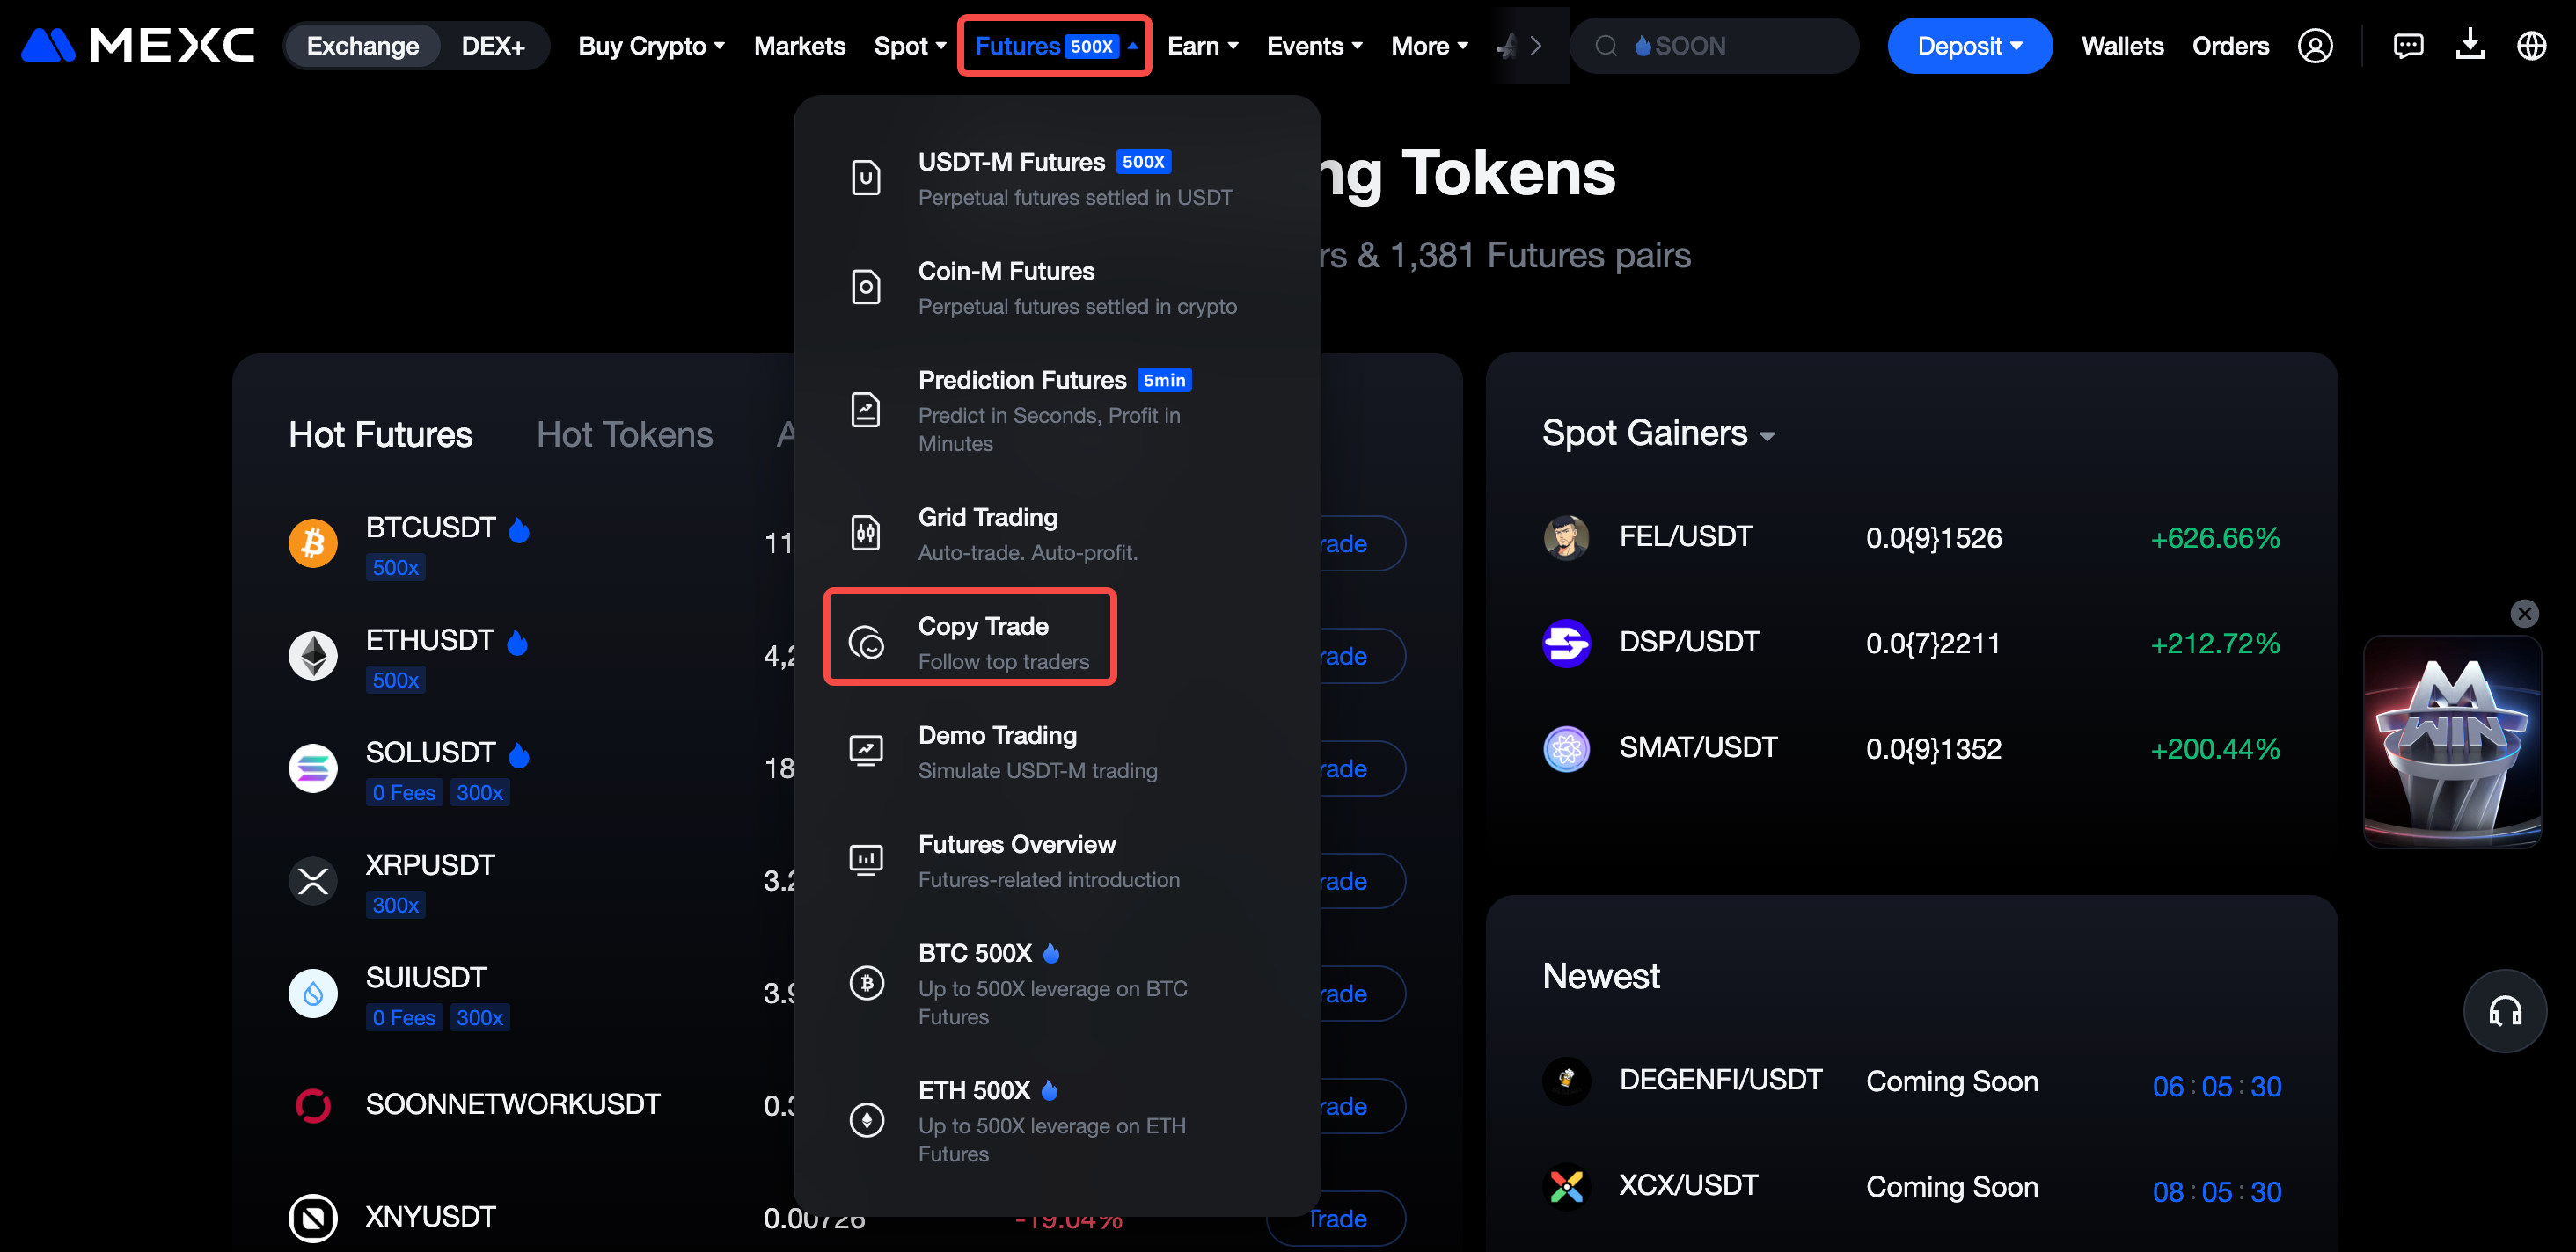
Task: Open the Deposit dropdown button
Action: point(1968,46)
